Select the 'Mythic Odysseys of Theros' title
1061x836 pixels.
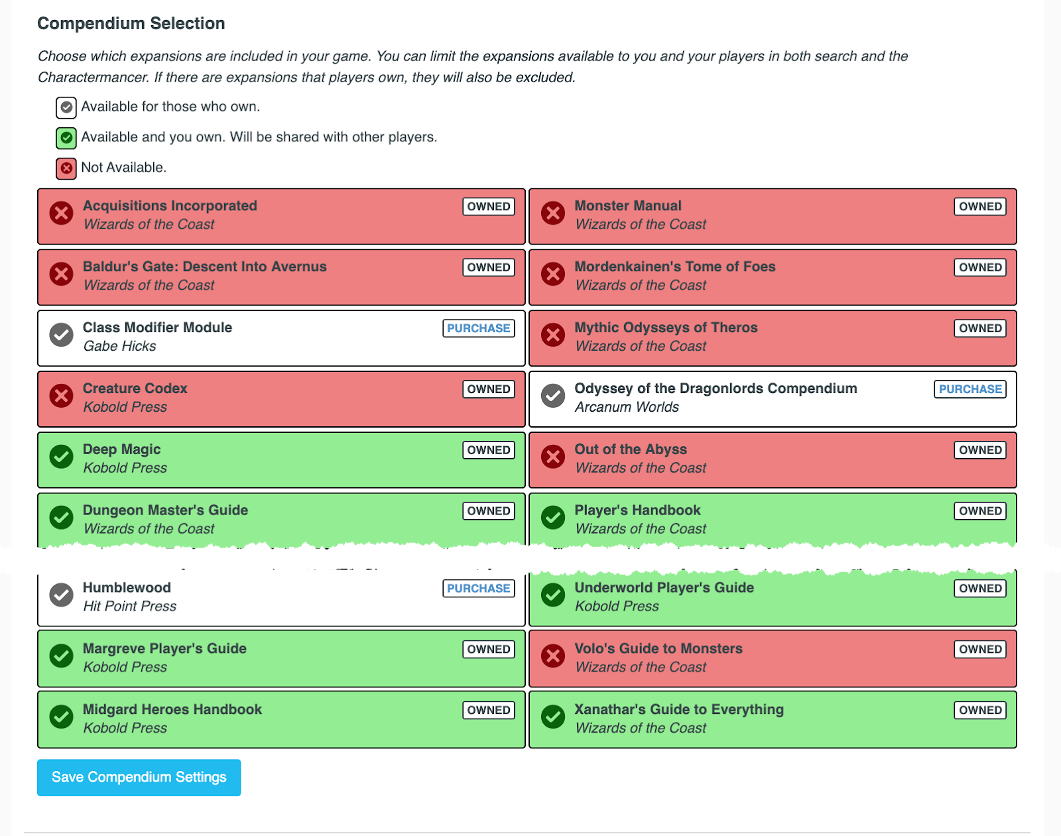coord(666,328)
